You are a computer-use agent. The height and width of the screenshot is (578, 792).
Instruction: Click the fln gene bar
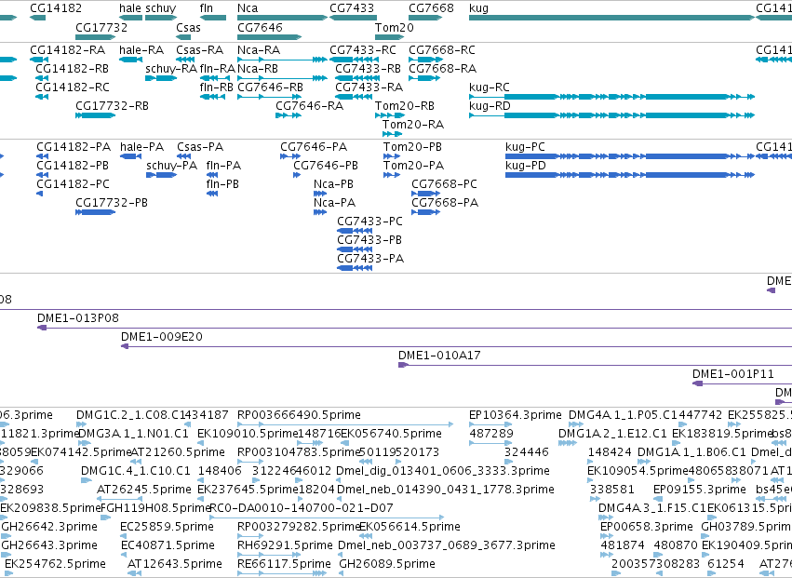pyautogui.click(x=213, y=18)
